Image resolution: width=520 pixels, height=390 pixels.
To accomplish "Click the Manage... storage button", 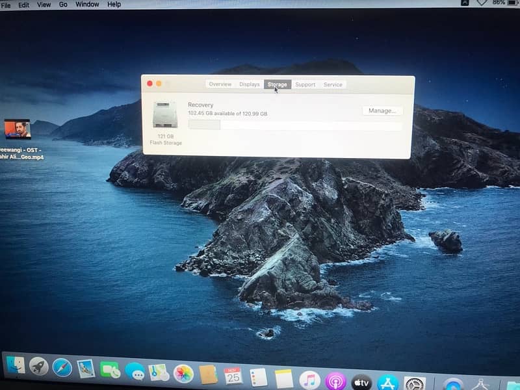I will click(x=382, y=110).
